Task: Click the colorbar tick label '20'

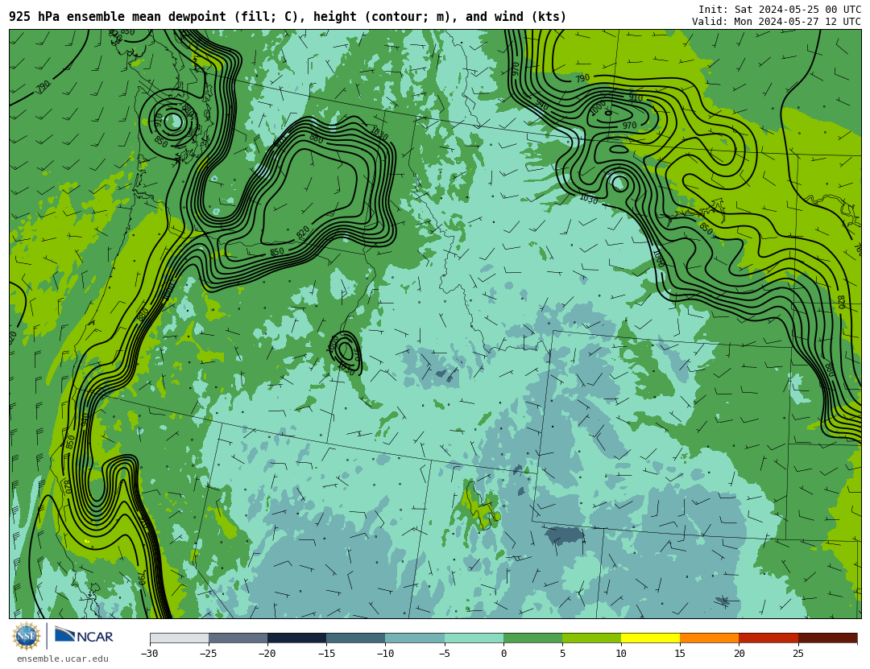Action: pos(739,654)
